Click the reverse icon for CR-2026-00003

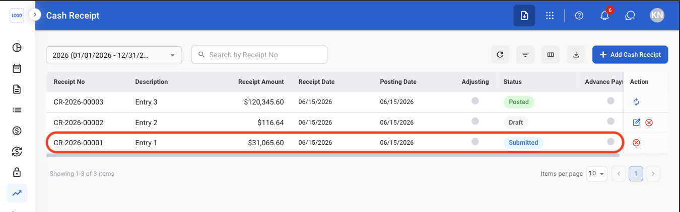point(636,102)
